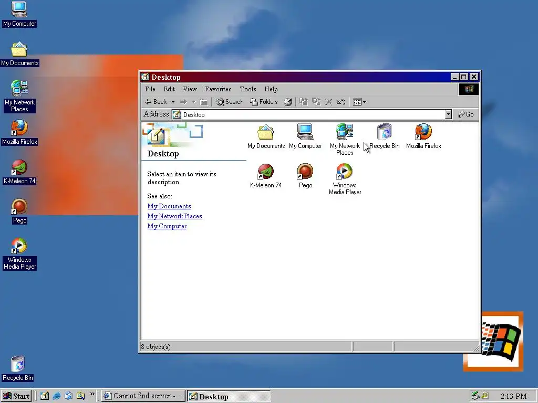The height and width of the screenshot is (403, 538).
Task: Click the Back button
Action: click(x=156, y=102)
